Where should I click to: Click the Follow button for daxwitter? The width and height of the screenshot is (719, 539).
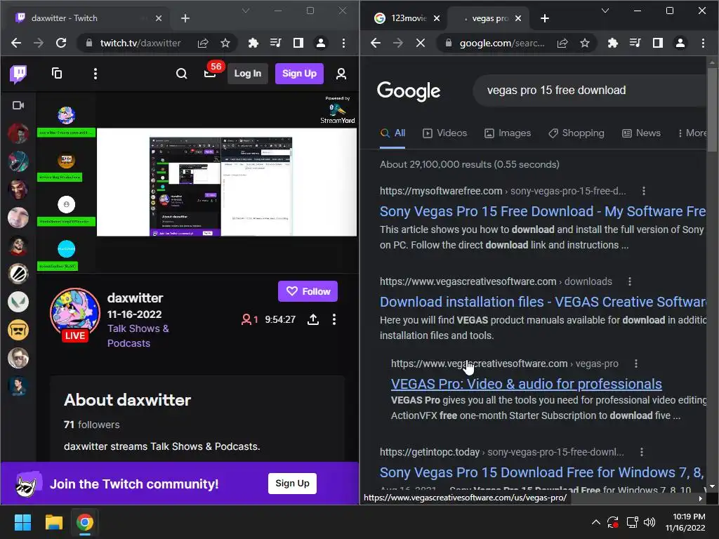coord(308,291)
